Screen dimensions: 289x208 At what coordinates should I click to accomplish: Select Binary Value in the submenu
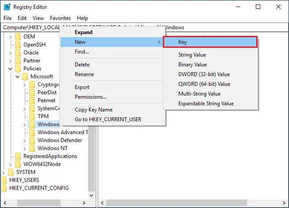(210, 65)
